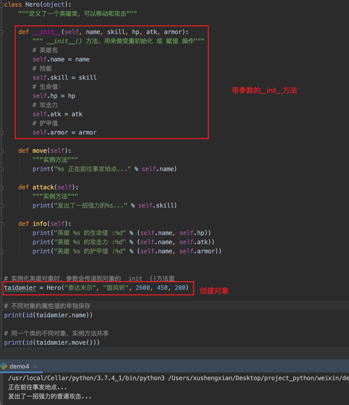The image size is (349, 405).
Task: Click the string argument "旋风斩"
Action: [116, 288]
